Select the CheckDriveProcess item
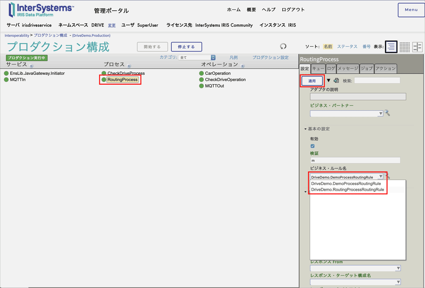The image size is (425, 288). 126,73
